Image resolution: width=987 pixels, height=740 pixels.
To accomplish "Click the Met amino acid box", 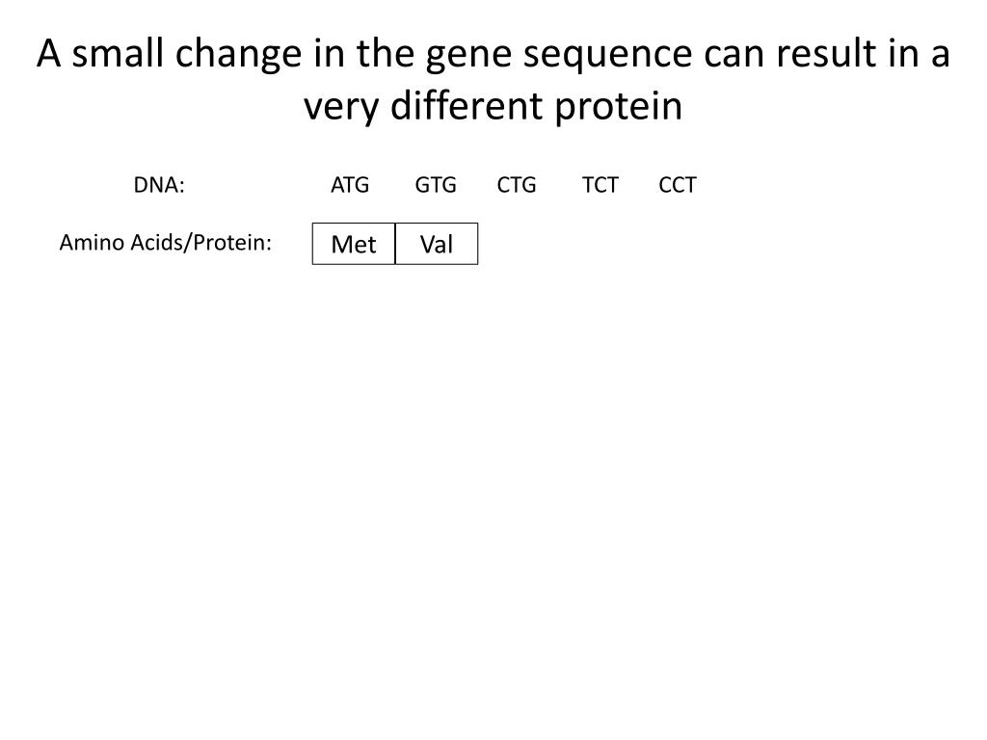I will tap(354, 244).
